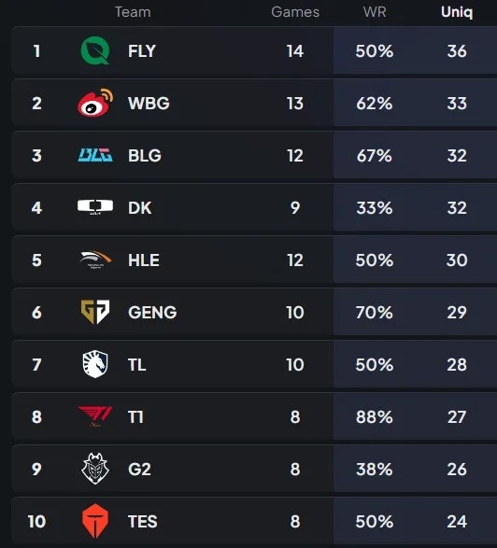Select the BLG team logo
This screenshot has width=497, height=548.
(95, 155)
